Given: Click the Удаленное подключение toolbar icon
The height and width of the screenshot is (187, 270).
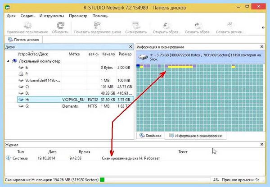Looking at the screenshot, I should click(27, 26).
